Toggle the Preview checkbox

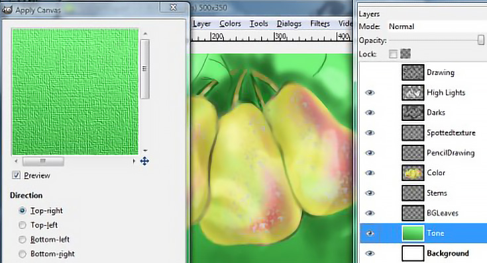coord(16,175)
